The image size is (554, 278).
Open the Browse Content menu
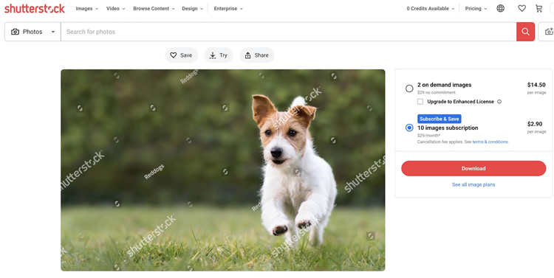pyautogui.click(x=154, y=8)
